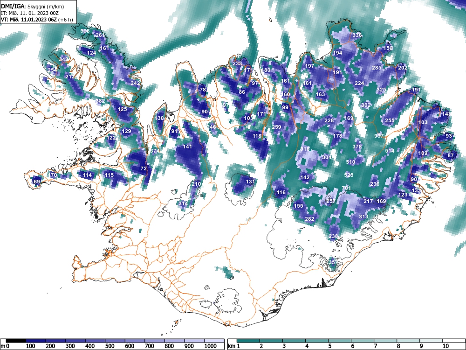Click the '5' label on the km legend
This screenshot has height=350, width=466.
329,346
